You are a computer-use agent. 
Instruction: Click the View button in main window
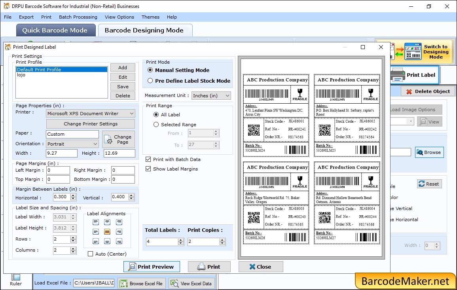coord(429,121)
